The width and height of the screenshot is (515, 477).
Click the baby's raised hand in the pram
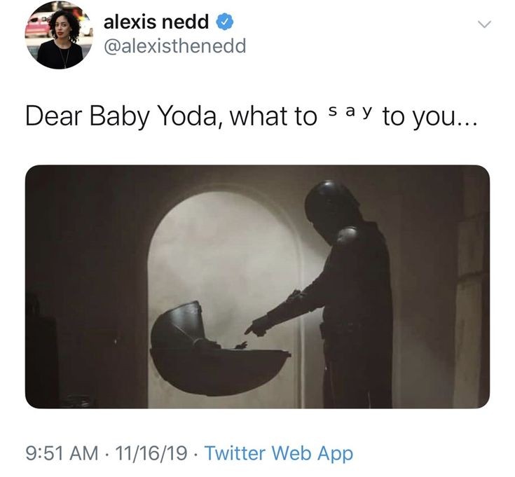(242, 346)
